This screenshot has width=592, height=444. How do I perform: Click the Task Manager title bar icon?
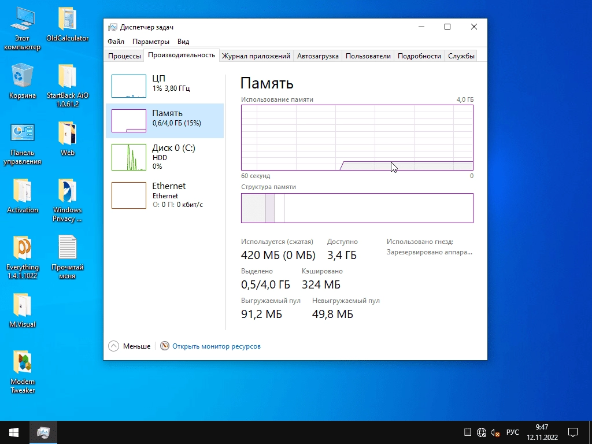[113, 27]
